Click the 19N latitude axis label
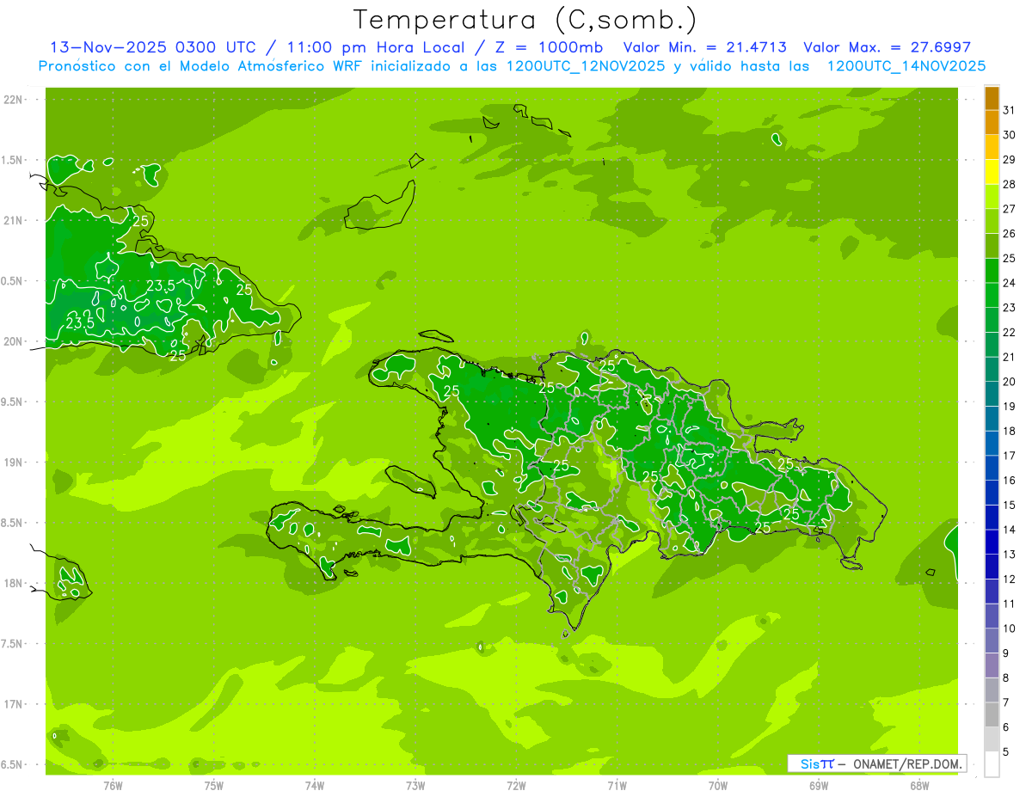 pyautogui.click(x=14, y=463)
